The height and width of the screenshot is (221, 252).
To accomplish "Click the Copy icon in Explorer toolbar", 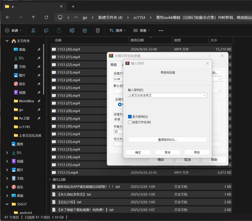I will (46, 30).
